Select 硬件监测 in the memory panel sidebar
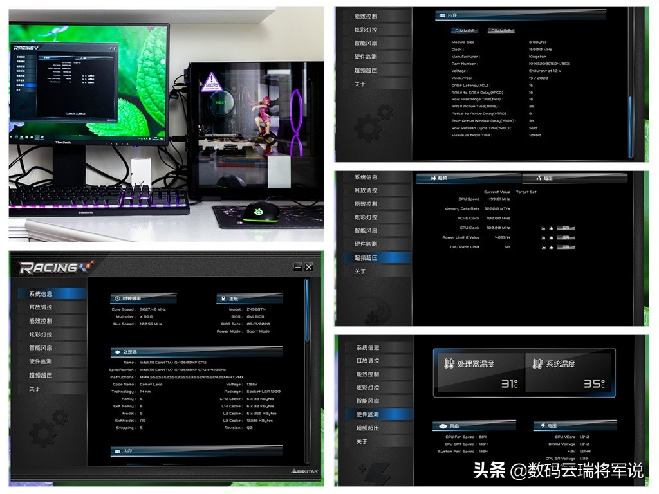Viewport: 659px width, 494px height. point(376,57)
